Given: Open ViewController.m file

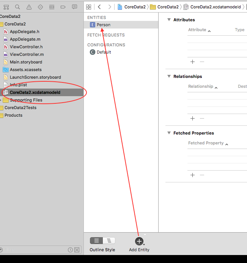Looking at the screenshot, I should point(27,54).
